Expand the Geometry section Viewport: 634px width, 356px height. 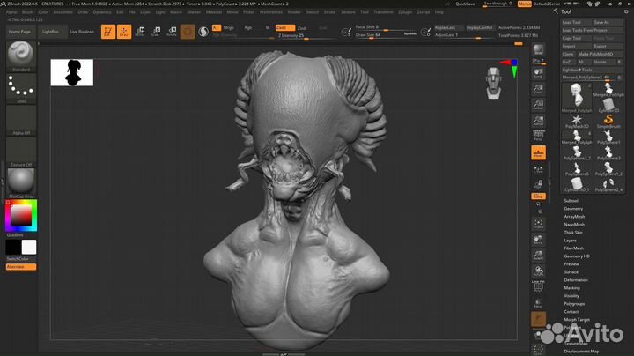[573, 209]
